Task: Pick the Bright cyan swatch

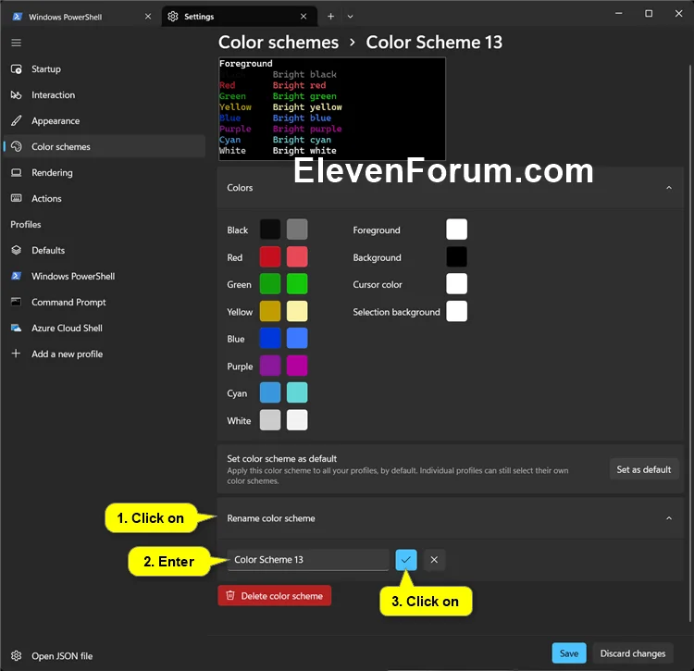Action: [x=297, y=392]
